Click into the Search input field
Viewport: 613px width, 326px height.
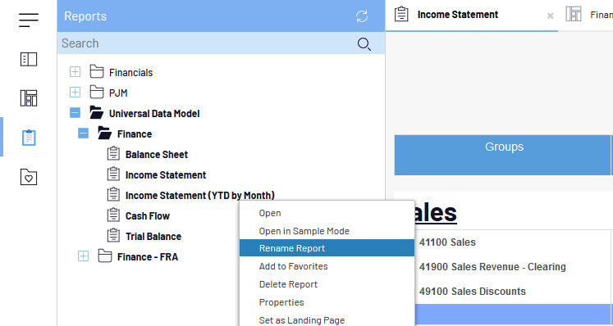[207, 43]
